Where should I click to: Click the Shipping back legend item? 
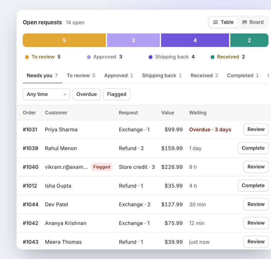click(172, 57)
